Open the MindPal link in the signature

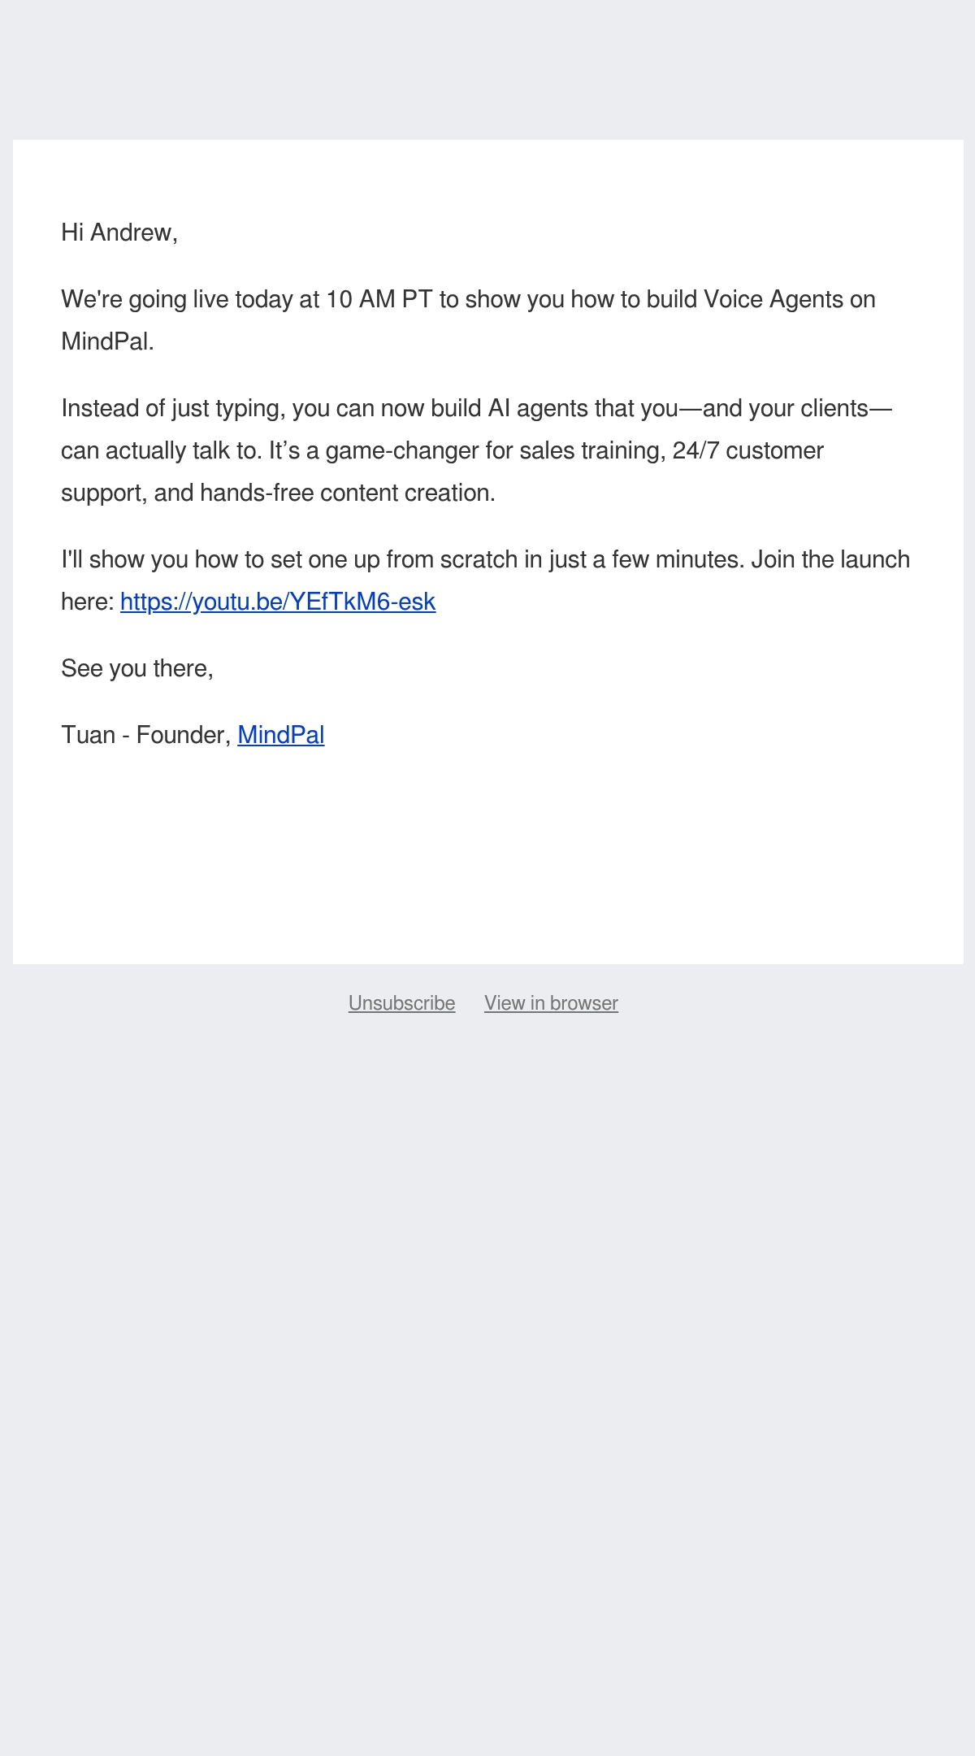click(281, 735)
